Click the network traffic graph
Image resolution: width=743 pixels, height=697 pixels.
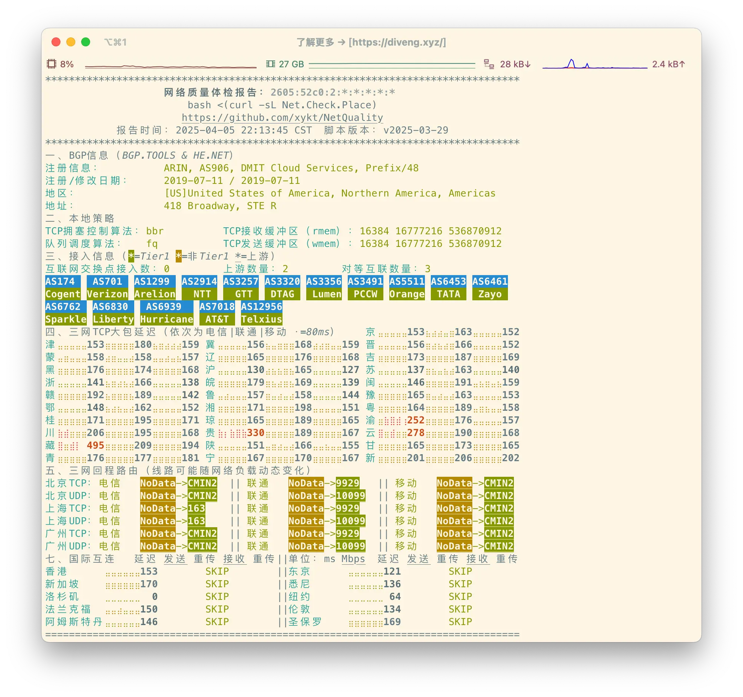pyautogui.click(x=595, y=64)
